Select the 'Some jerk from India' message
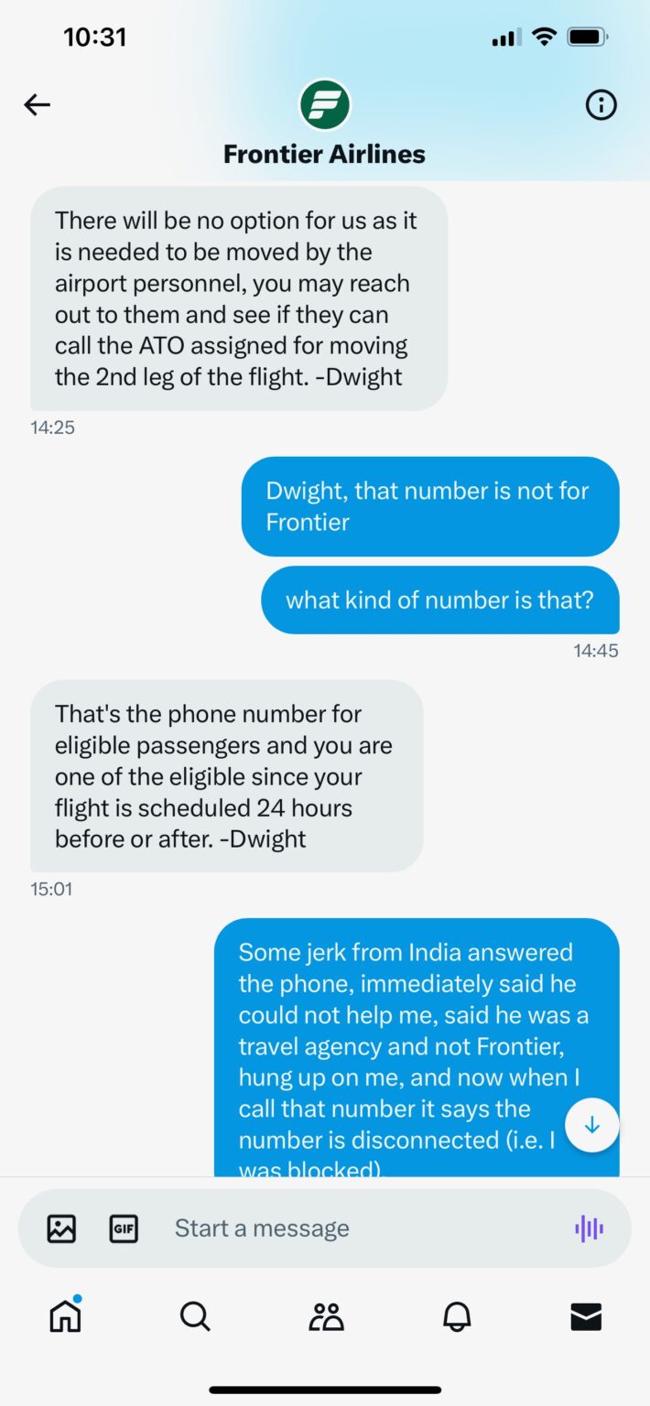Image resolution: width=650 pixels, height=1406 pixels. coord(417,1047)
